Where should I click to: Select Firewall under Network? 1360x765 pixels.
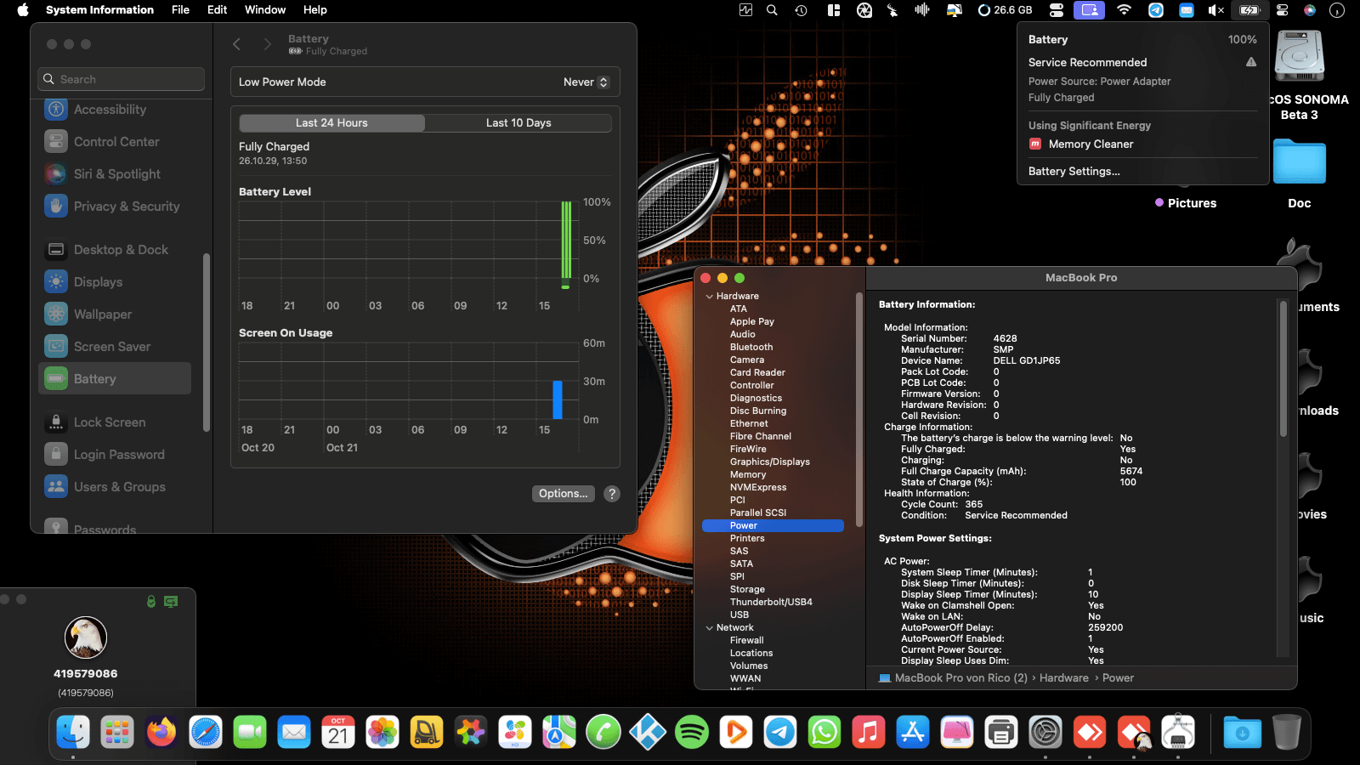[x=746, y=641]
